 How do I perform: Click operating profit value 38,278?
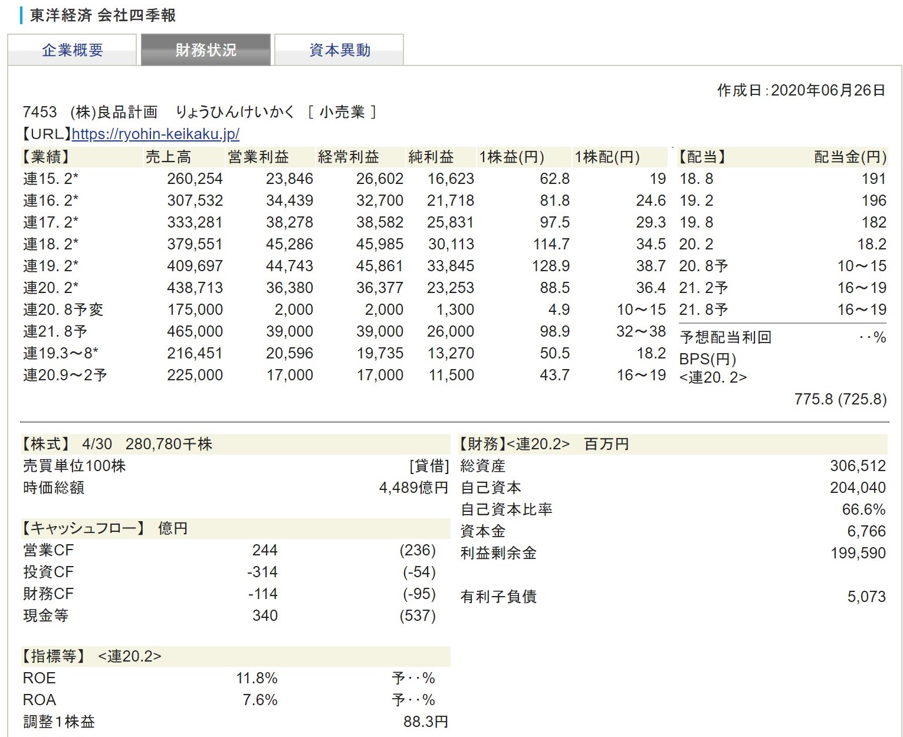(x=290, y=222)
